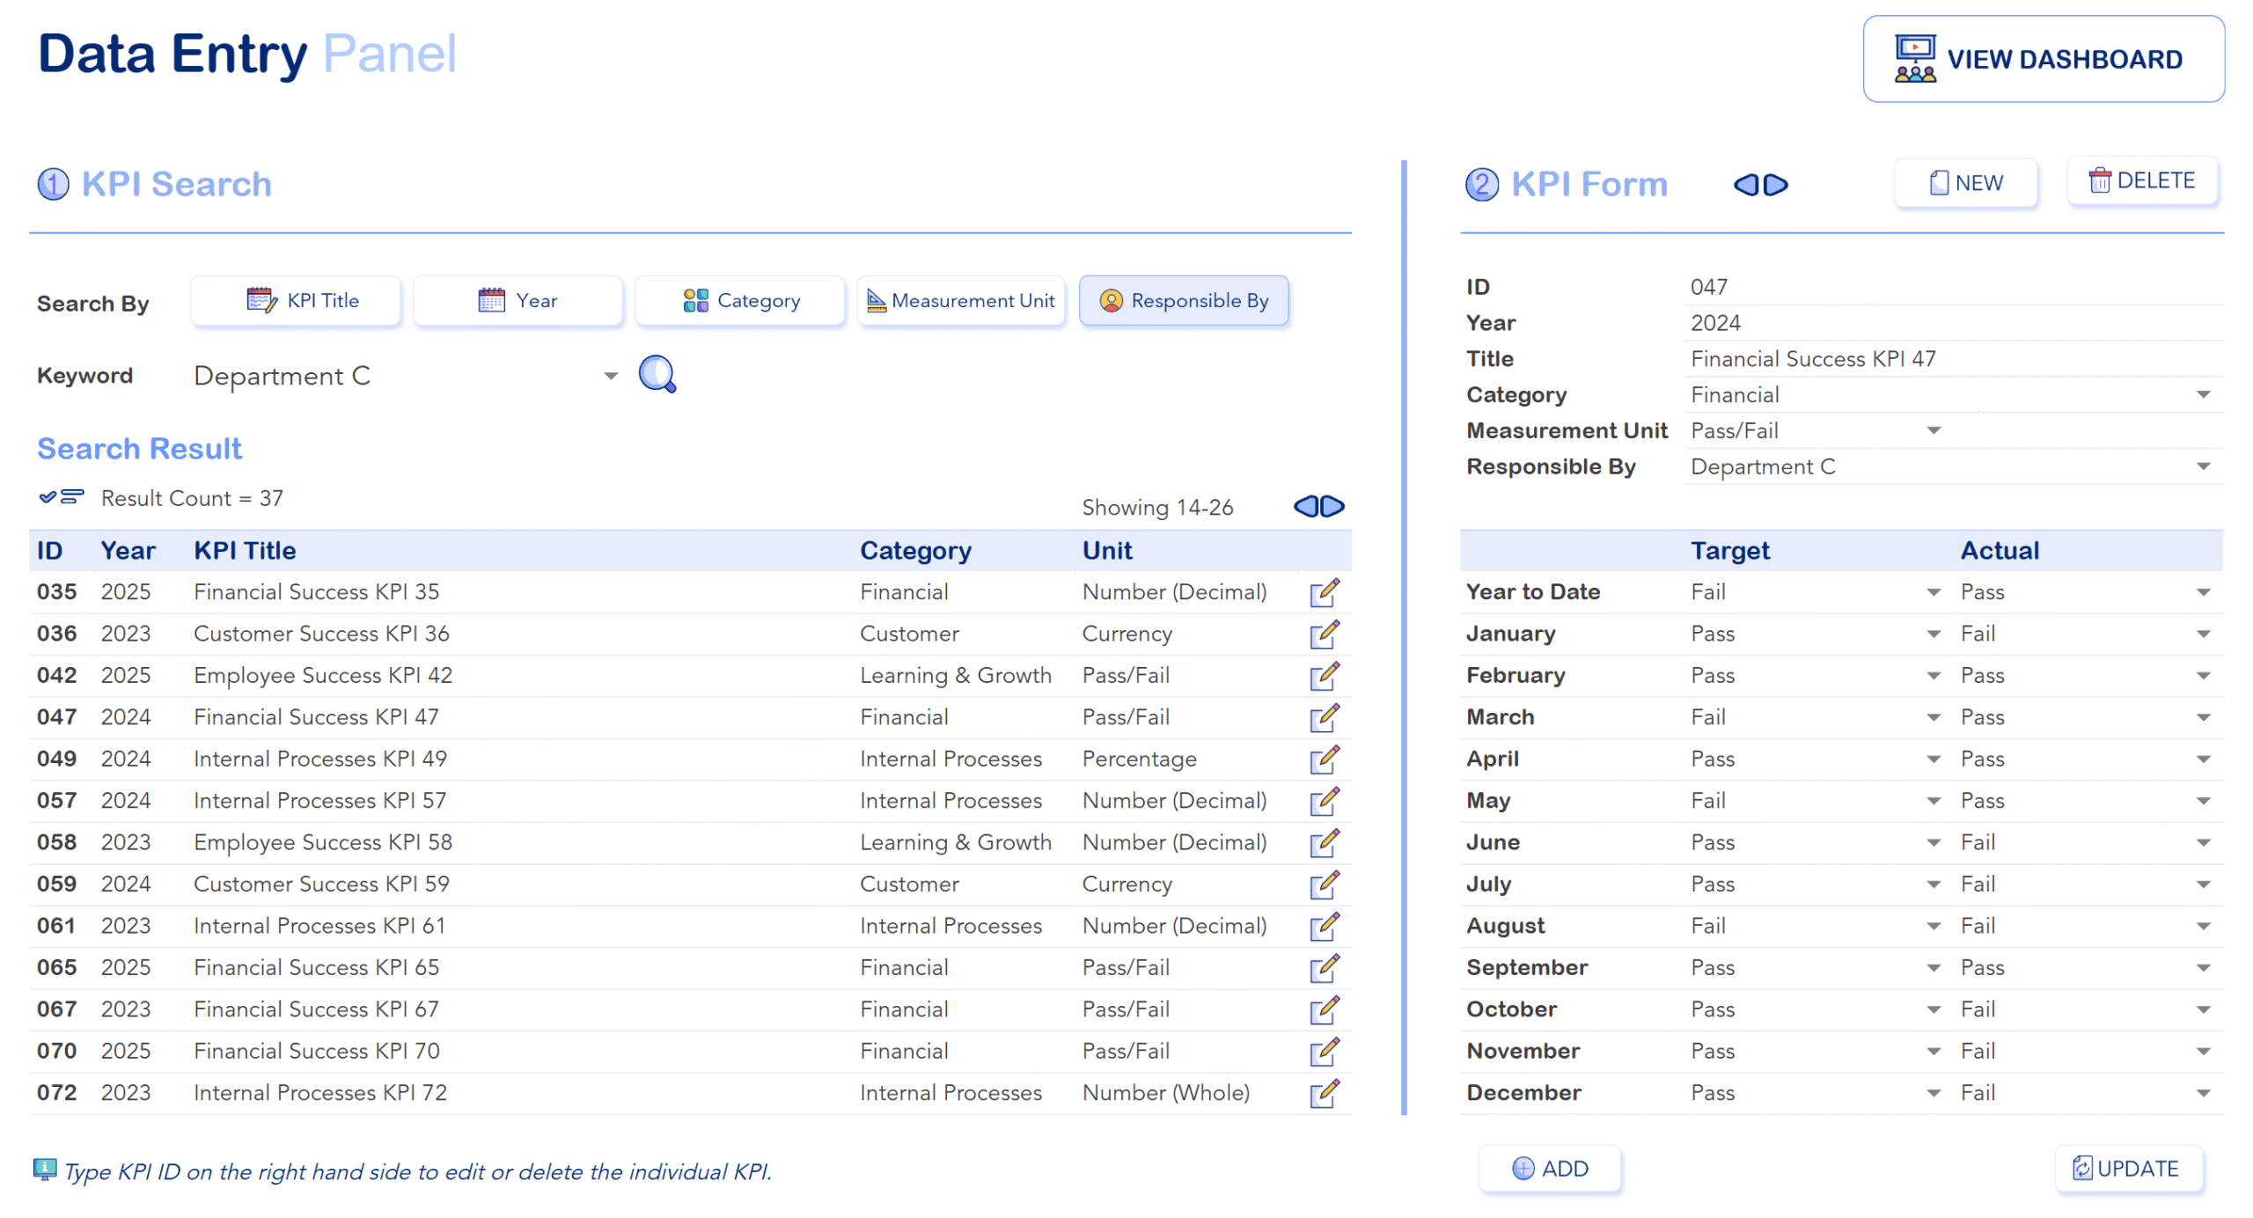Screen dimensions: 2253x1218
Task: Click edit icon for Internal Processes KPI 72
Action: 1323,1093
